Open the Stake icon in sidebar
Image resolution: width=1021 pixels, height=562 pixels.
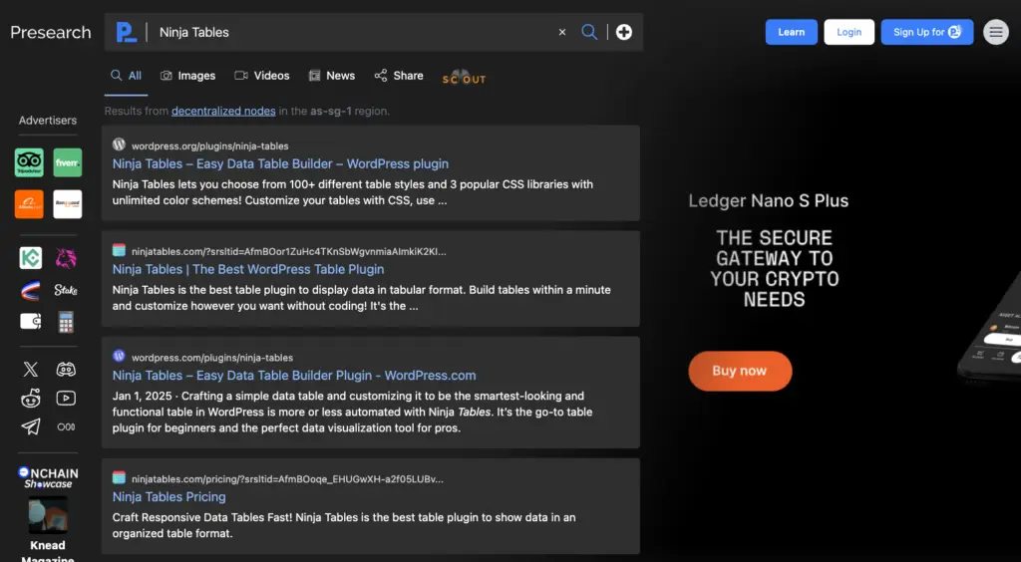(66, 290)
